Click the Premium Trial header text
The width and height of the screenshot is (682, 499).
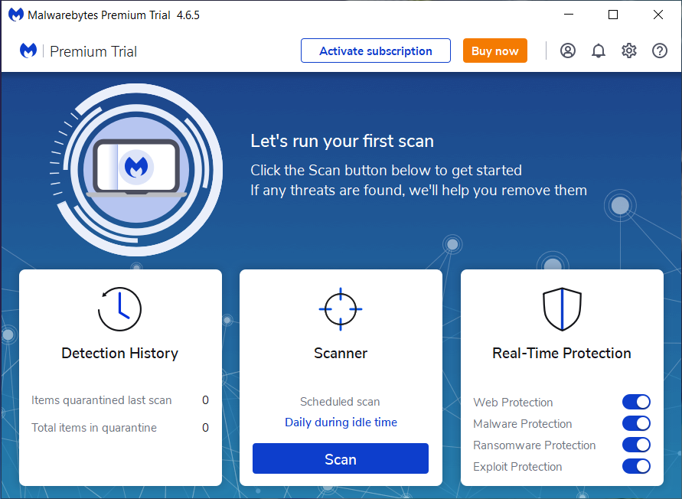tap(93, 51)
